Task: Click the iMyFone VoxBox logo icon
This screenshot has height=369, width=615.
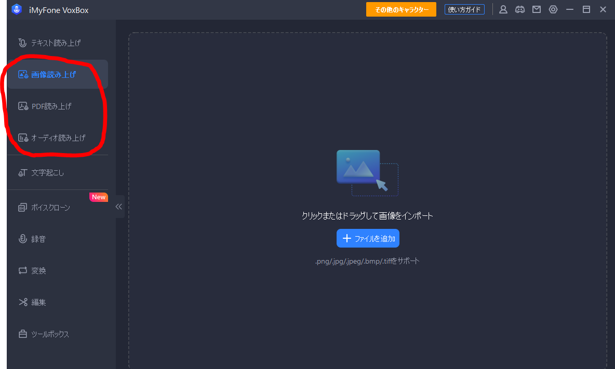Action: [17, 10]
